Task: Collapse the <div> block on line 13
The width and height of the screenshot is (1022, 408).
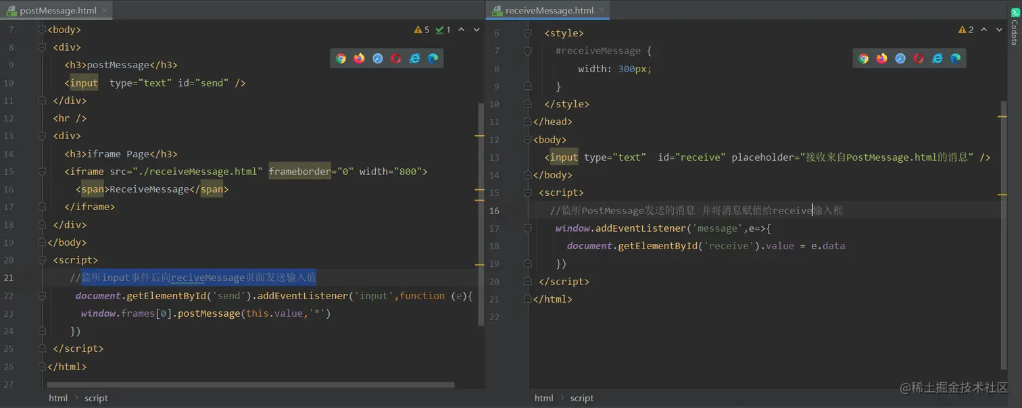Action: (42, 136)
